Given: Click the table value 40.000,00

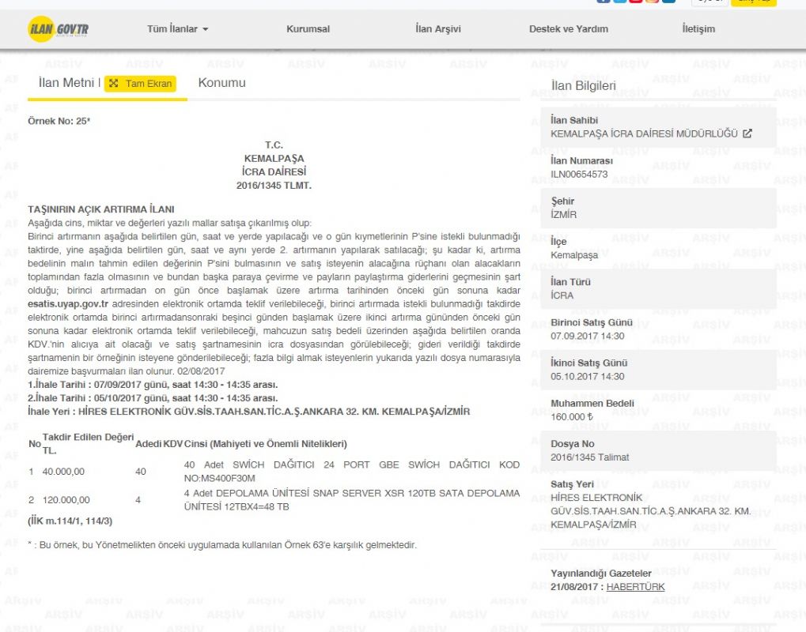Looking at the screenshot, I should pos(63,472).
